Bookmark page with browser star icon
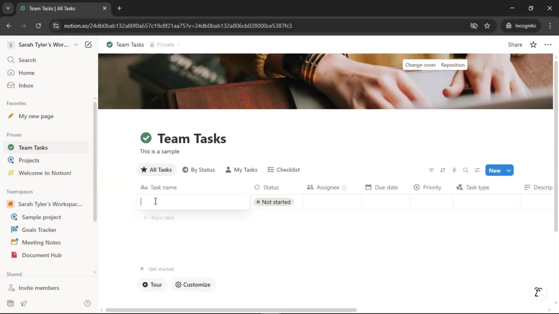 487,26
